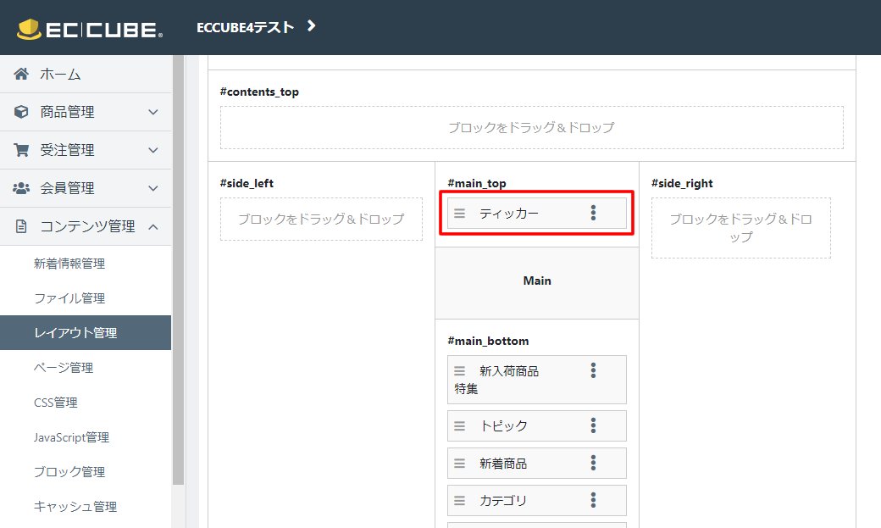Open the 会員管理 menu label

tap(68, 188)
